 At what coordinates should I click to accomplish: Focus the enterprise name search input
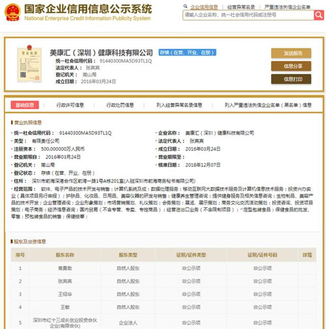pyautogui.click(x=248, y=15)
